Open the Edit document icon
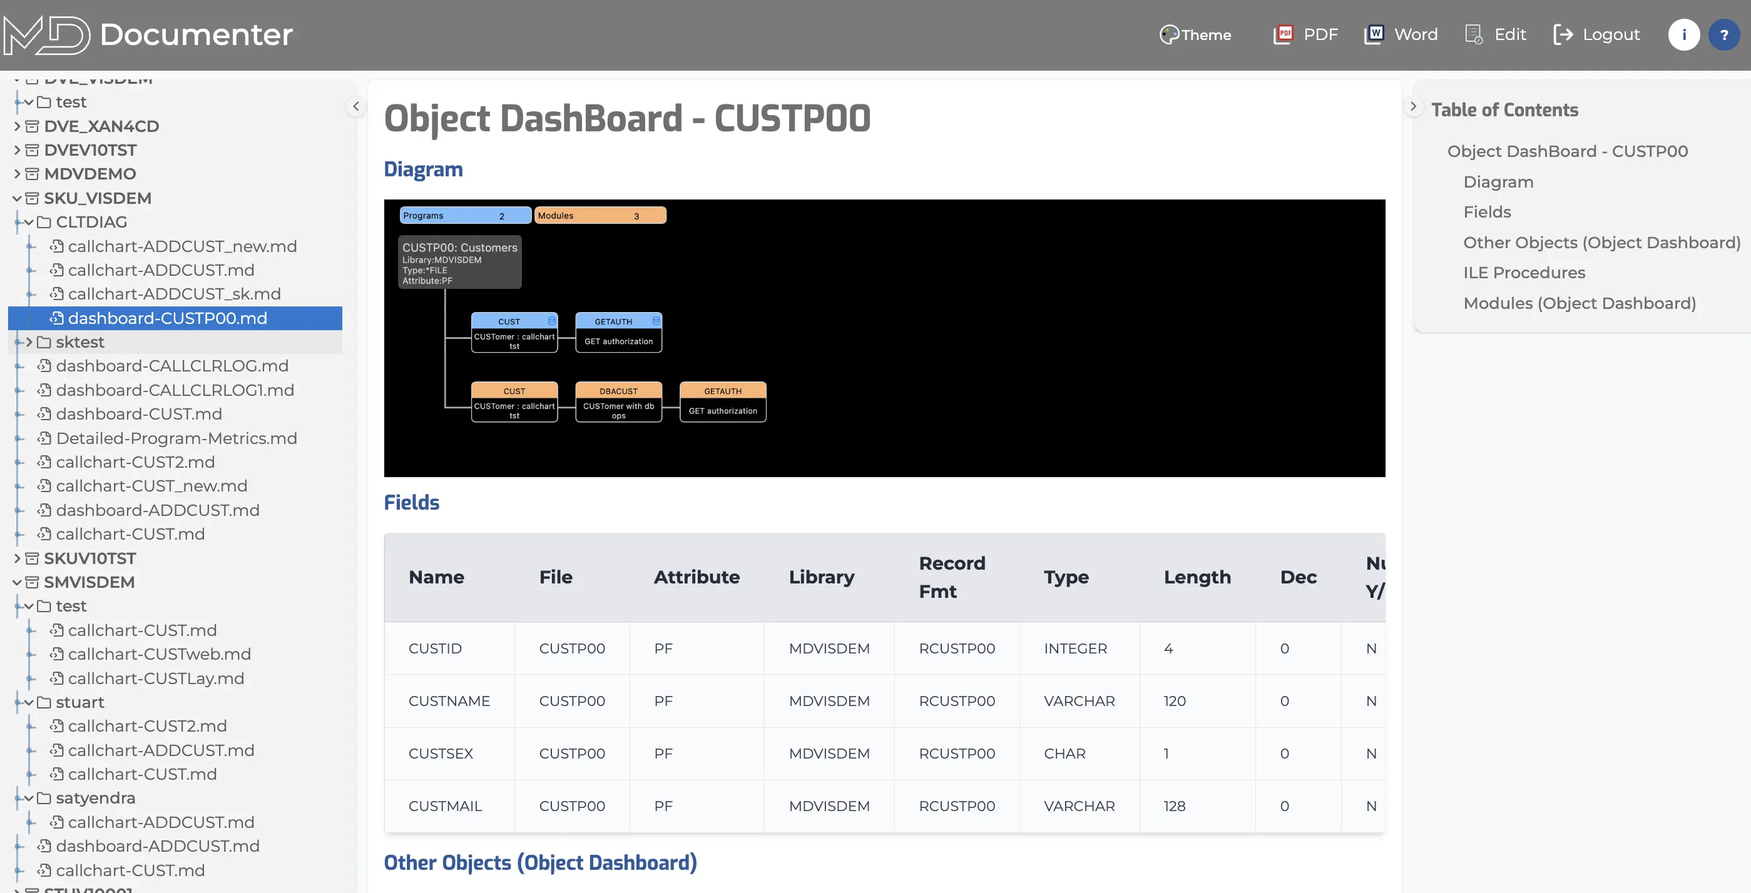 [x=1474, y=34]
